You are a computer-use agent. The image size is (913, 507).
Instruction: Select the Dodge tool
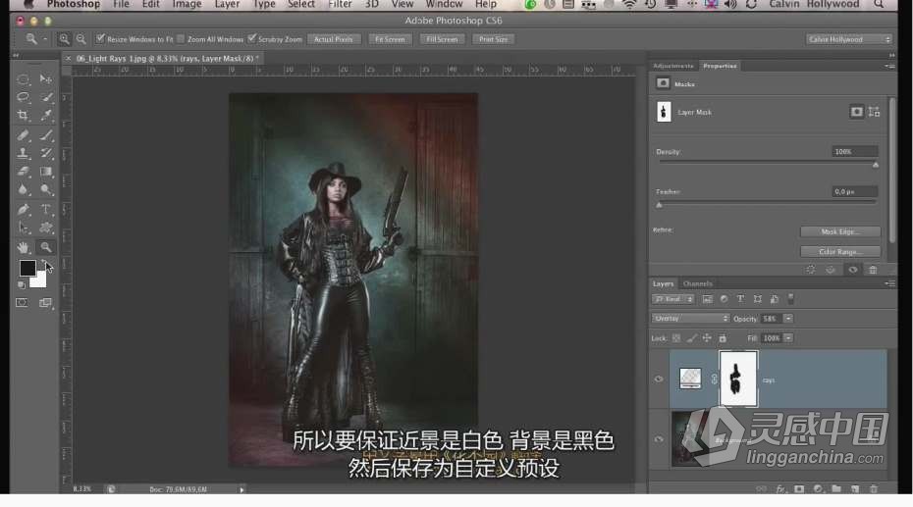45,189
